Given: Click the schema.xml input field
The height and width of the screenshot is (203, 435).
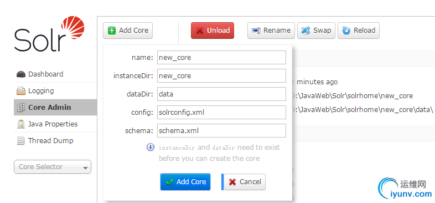Looking at the screenshot, I should tap(221, 131).
